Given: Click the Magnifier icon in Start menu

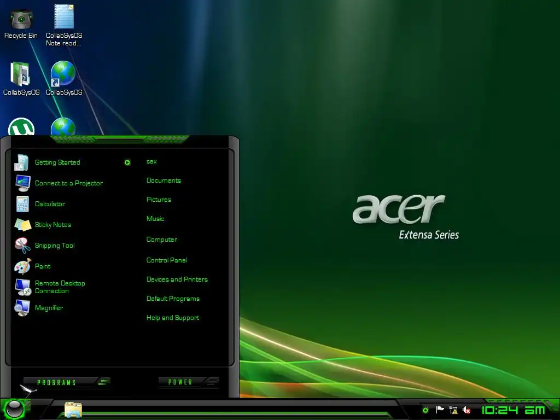Looking at the screenshot, I should tap(22, 308).
